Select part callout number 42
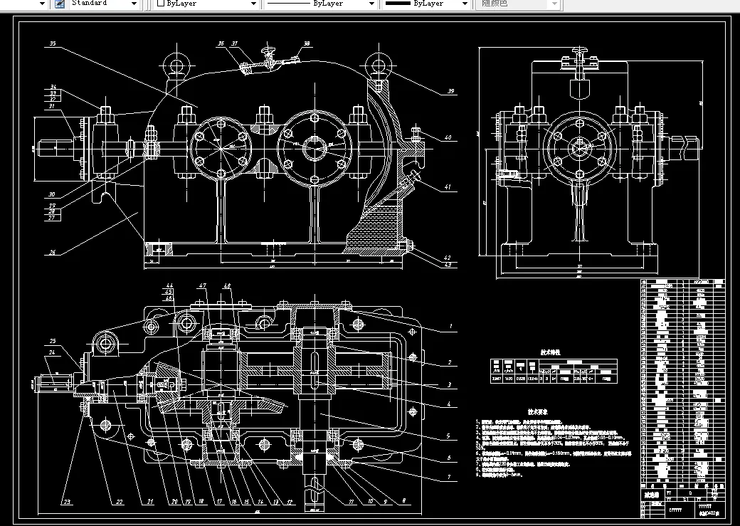740x526 pixels. click(x=448, y=258)
